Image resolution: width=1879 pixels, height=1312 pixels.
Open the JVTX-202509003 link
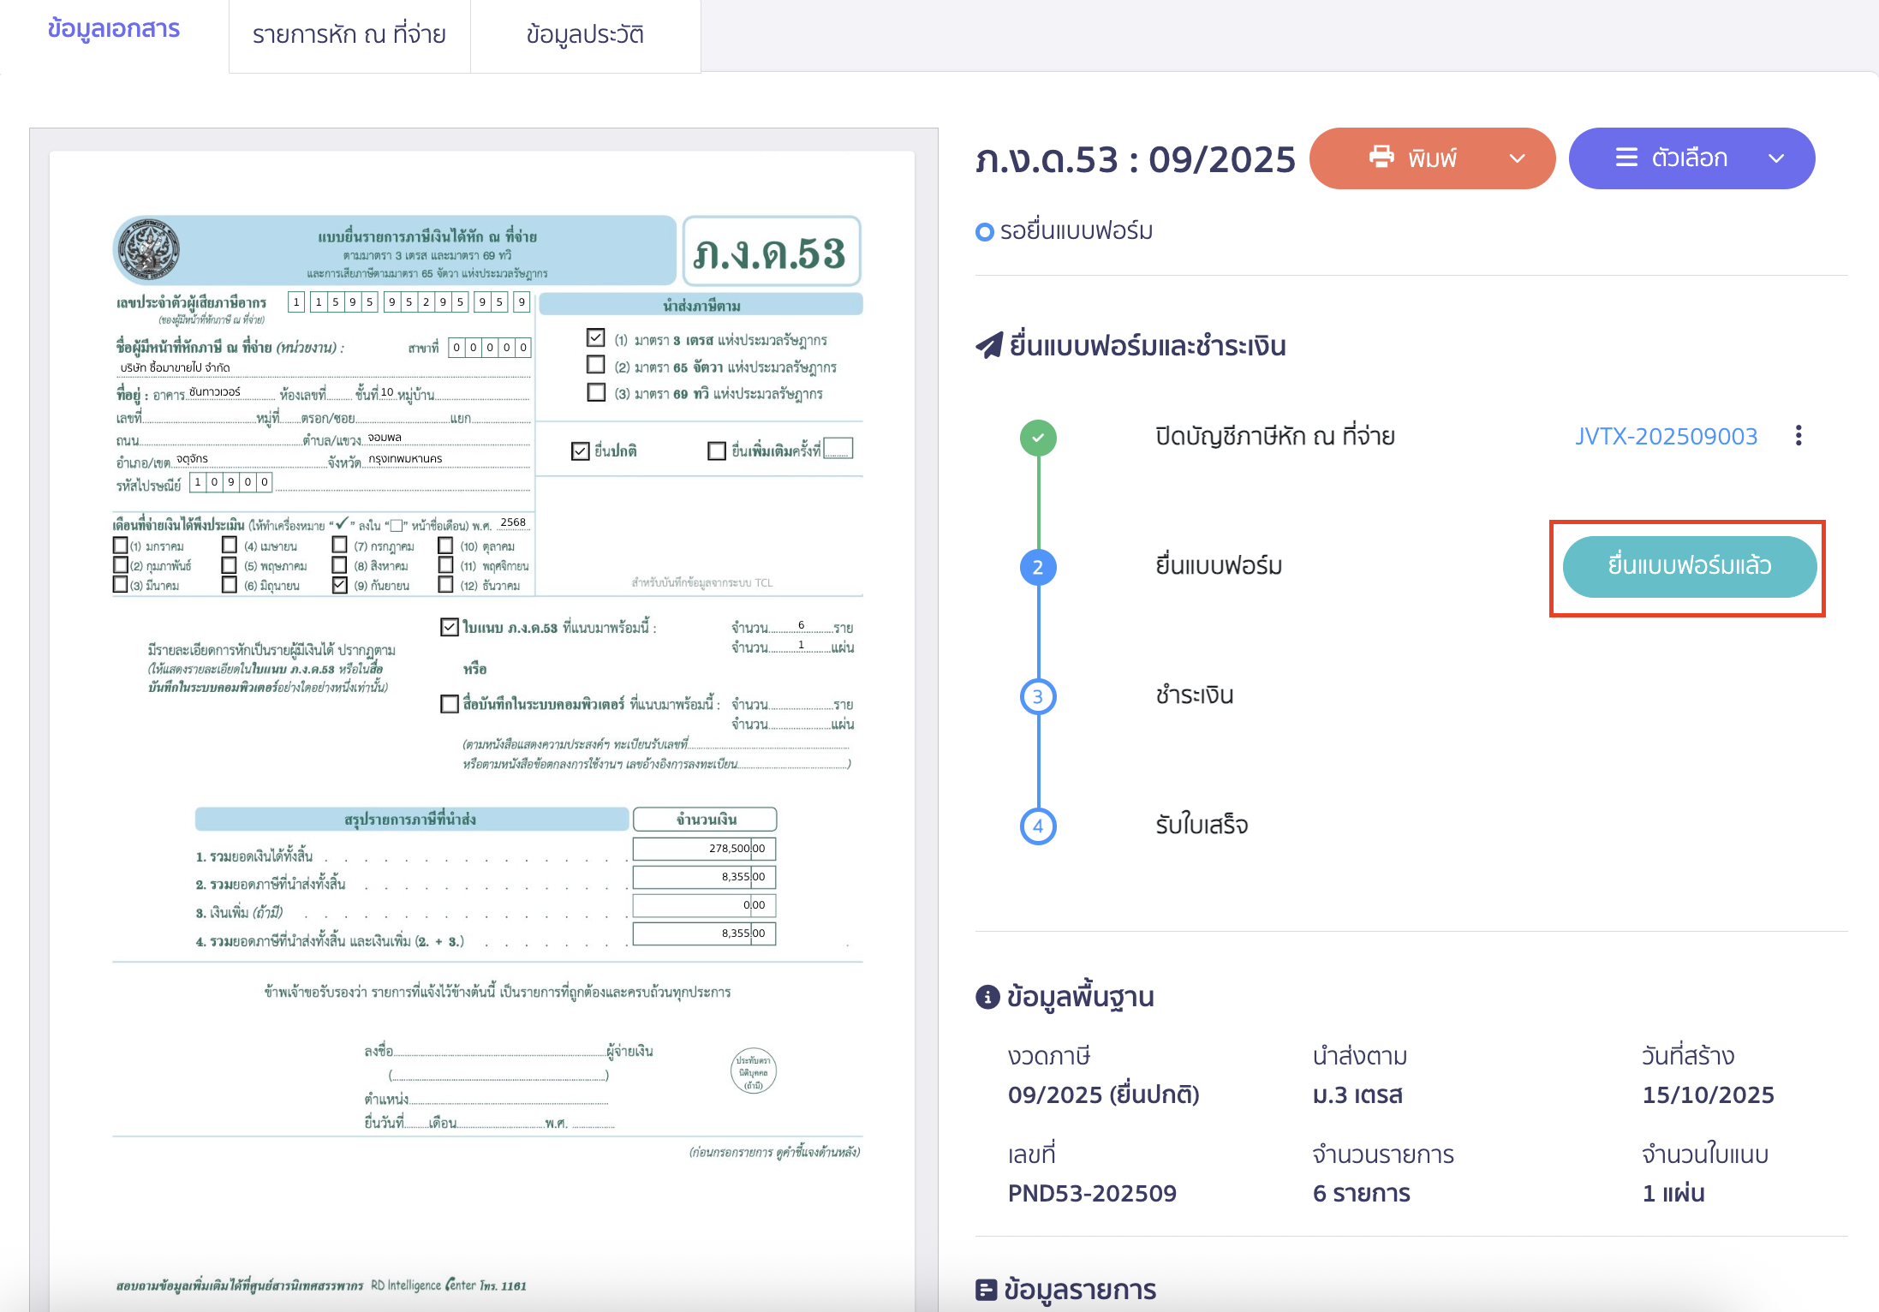[x=1666, y=436]
